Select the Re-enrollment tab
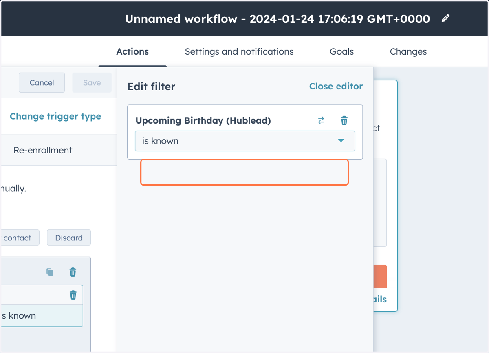 [43, 150]
